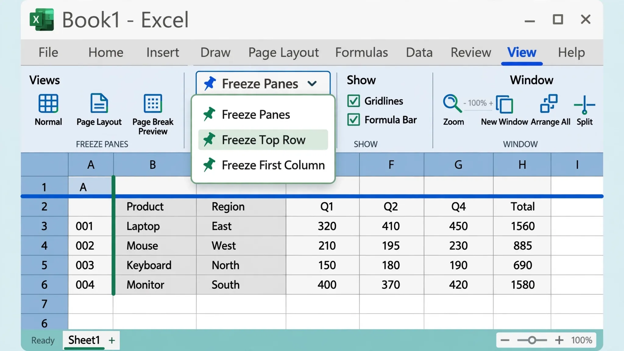Open a New Window
Screen dimensions: 624x351
click(505, 105)
